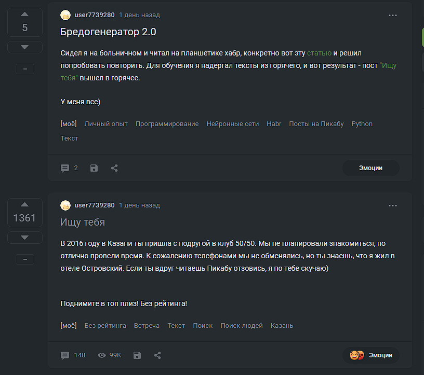Click the user7739280 avatar on the first post
Viewport: 424px width, 375px height.
click(65, 15)
